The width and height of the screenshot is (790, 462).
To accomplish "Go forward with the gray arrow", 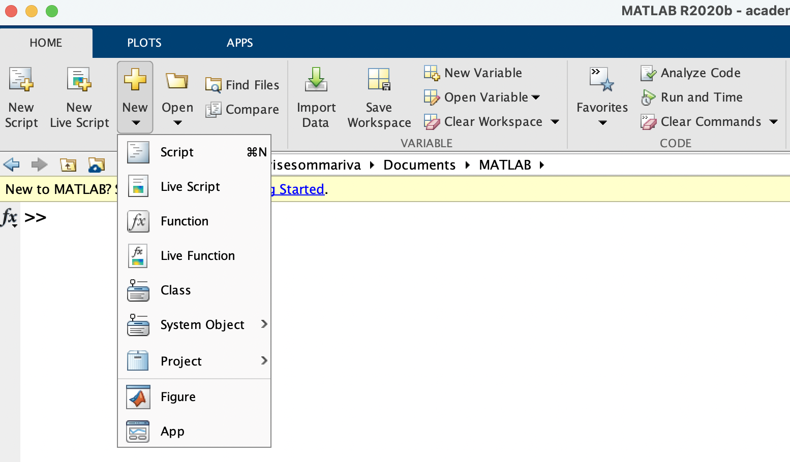I will point(39,164).
